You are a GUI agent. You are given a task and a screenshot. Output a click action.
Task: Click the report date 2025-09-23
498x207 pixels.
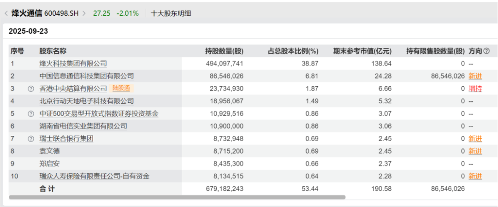[x=28, y=31]
